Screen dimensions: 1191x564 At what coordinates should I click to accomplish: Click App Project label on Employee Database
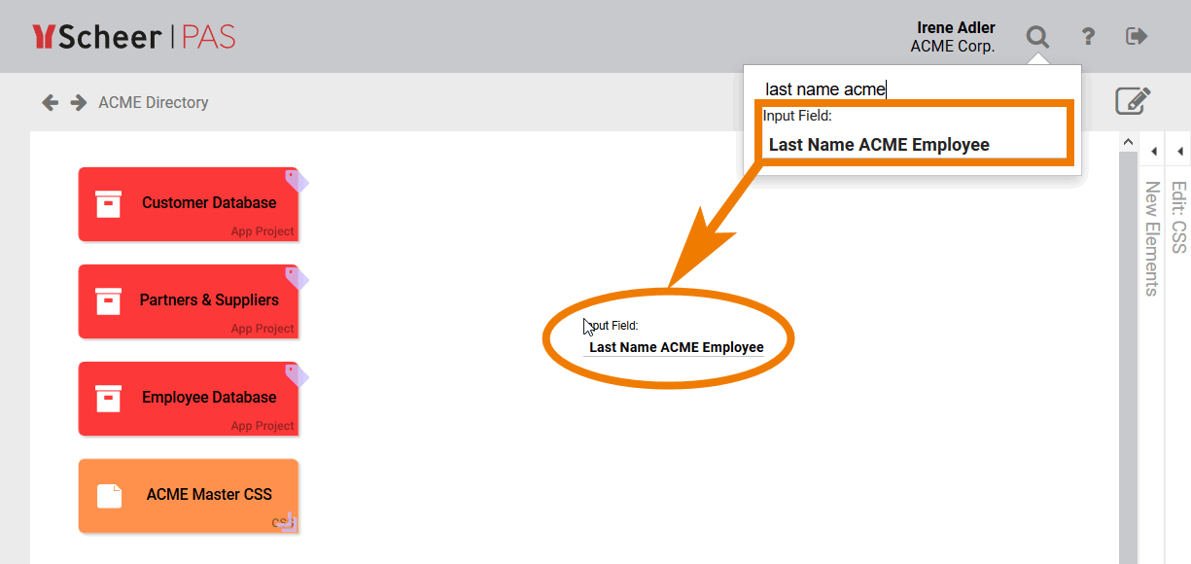[x=263, y=426]
